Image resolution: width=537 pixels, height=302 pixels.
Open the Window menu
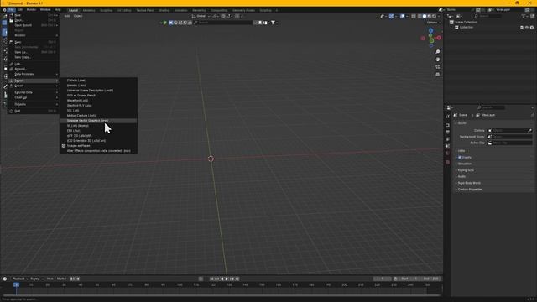tap(45, 10)
